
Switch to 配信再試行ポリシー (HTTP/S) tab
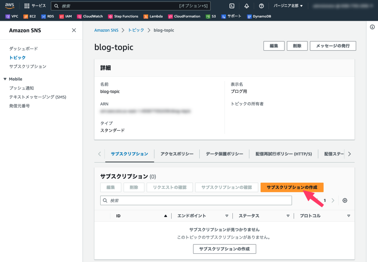[284, 154]
